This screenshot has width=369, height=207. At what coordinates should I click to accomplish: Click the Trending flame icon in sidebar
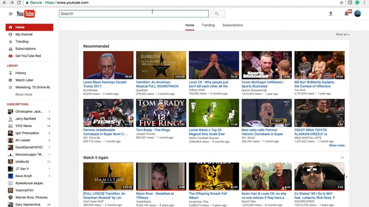coord(10,41)
